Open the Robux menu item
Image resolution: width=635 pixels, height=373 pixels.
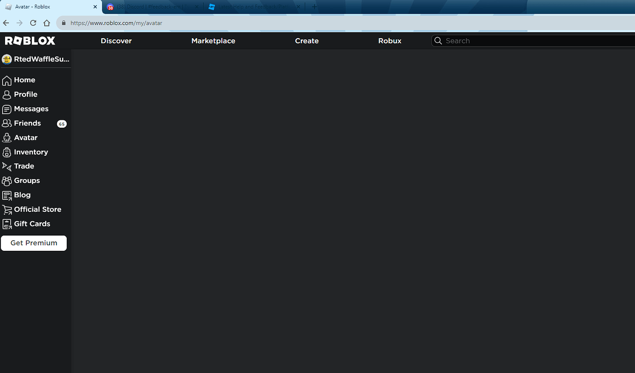[389, 40]
